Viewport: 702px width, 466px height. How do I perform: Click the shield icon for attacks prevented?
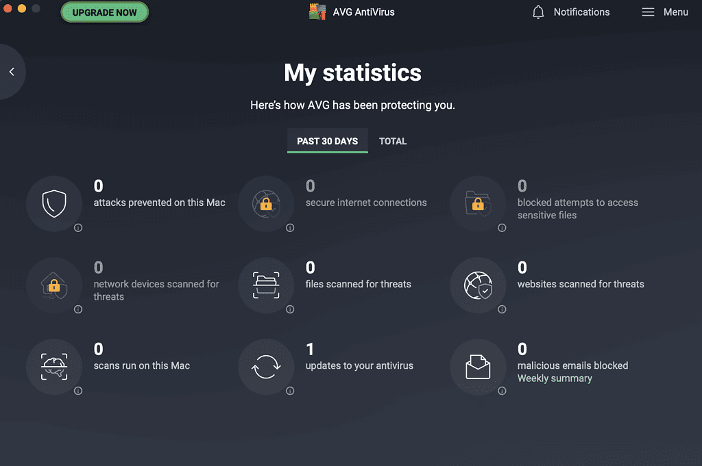click(54, 204)
